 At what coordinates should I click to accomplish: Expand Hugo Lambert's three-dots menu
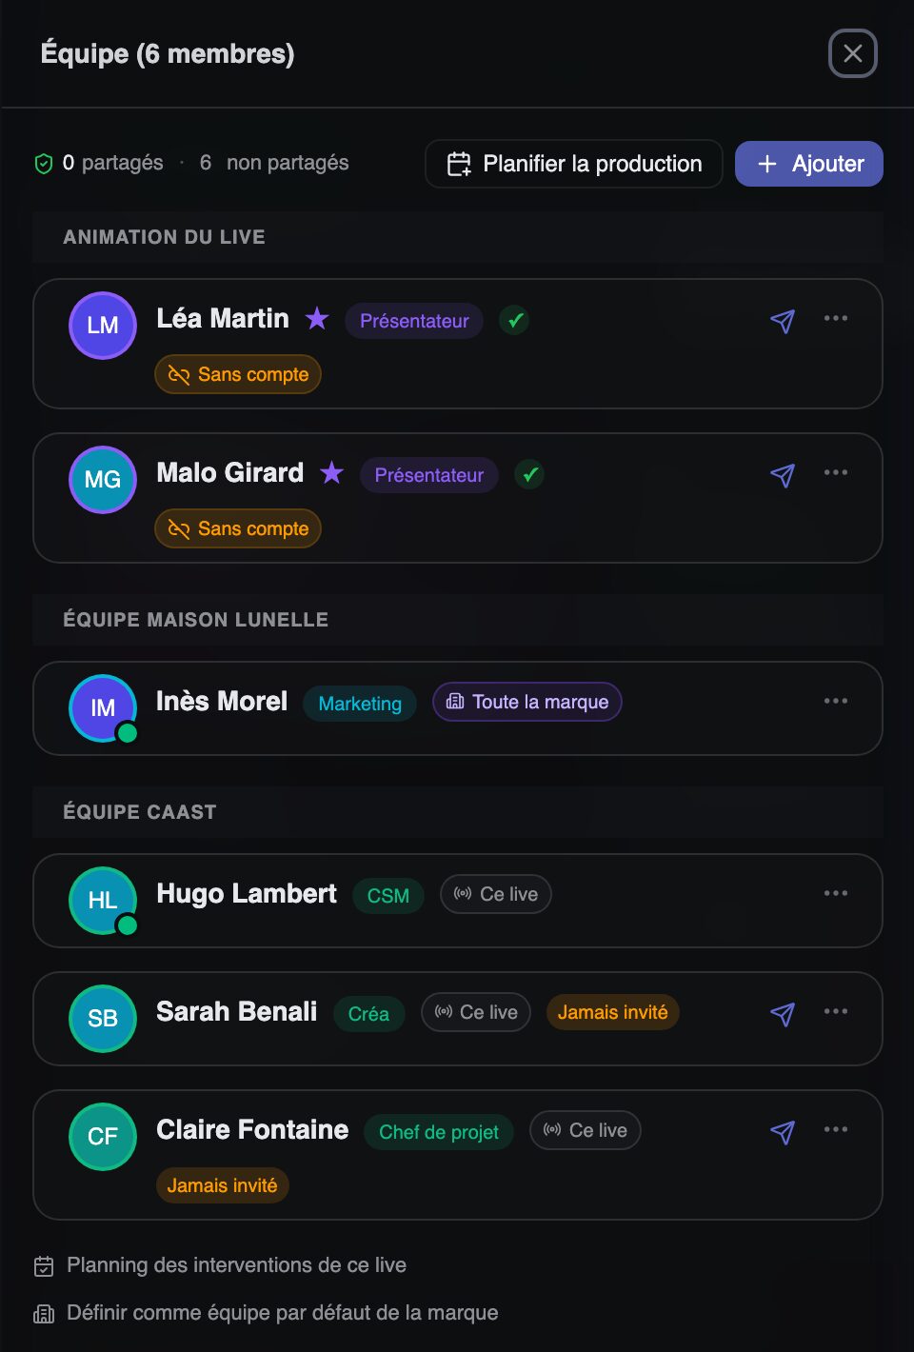835,893
